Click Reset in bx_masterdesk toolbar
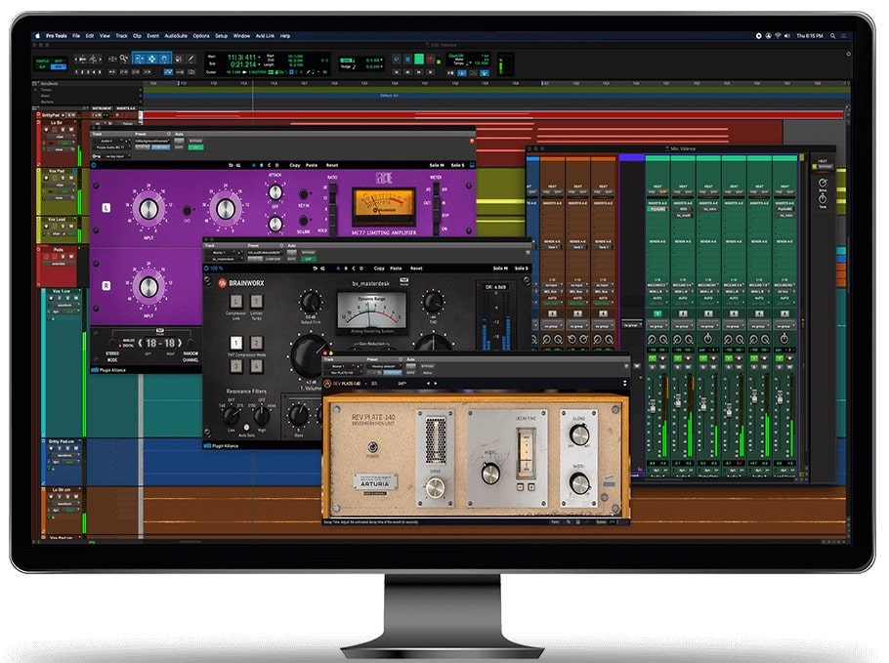Viewport: 889px width, 663px height. (x=416, y=269)
